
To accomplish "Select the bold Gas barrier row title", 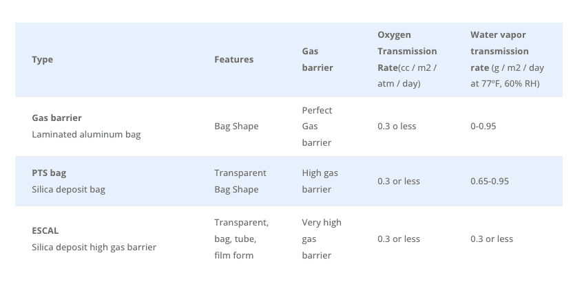I will click(56, 118).
